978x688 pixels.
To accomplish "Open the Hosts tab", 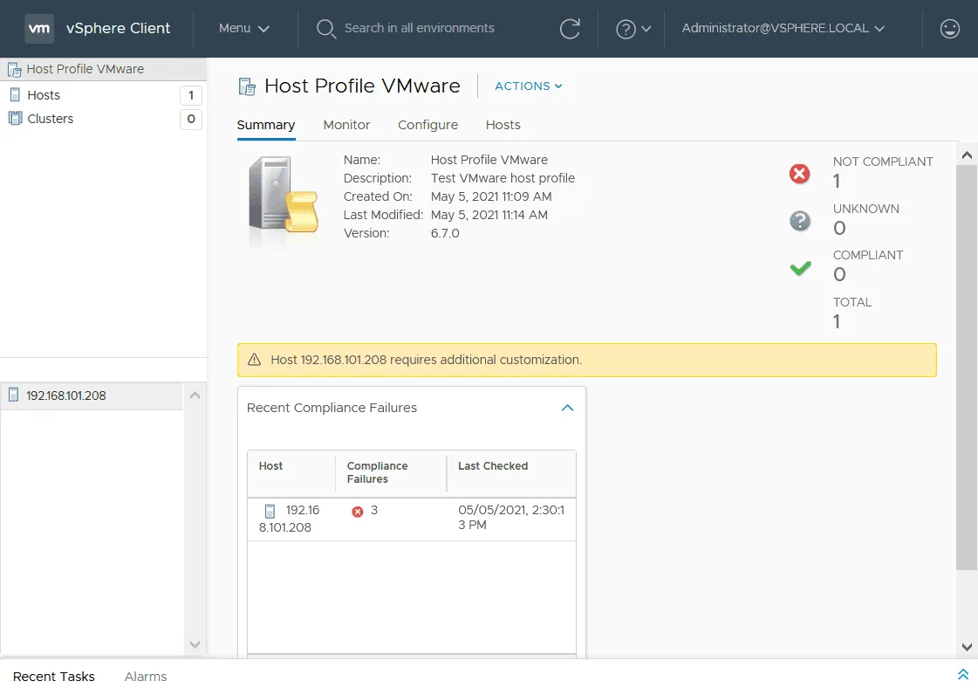I will tap(503, 125).
